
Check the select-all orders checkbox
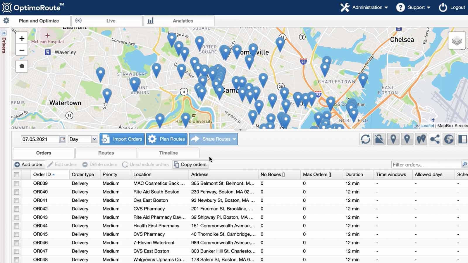point(17,175)
